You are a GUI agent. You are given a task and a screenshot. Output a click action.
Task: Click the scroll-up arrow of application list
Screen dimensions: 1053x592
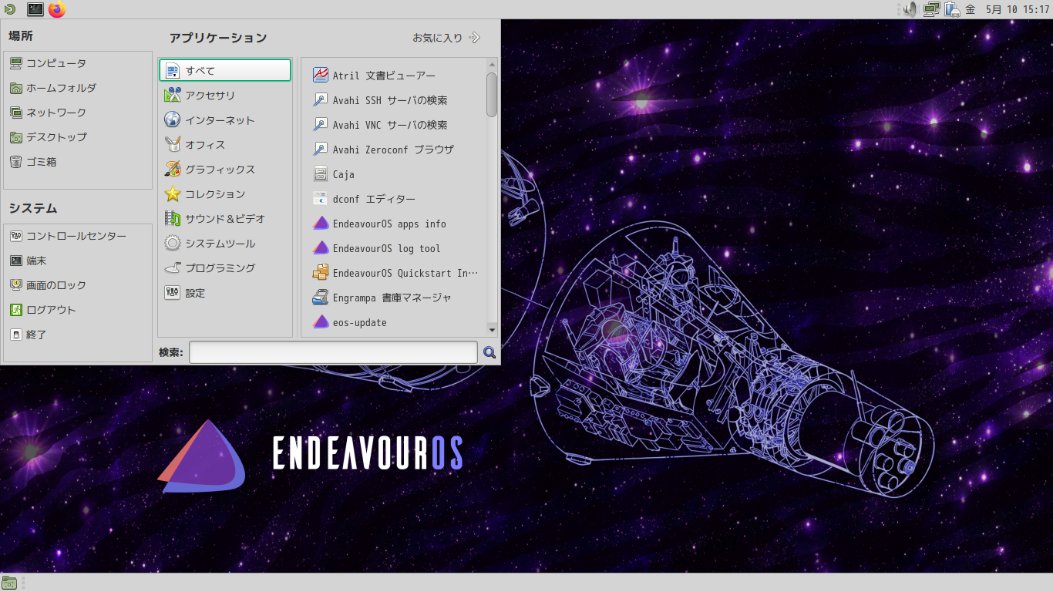(x=492, y=64)
